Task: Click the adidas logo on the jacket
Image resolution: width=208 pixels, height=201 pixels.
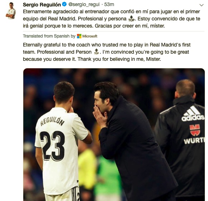Action: (193, 114)
